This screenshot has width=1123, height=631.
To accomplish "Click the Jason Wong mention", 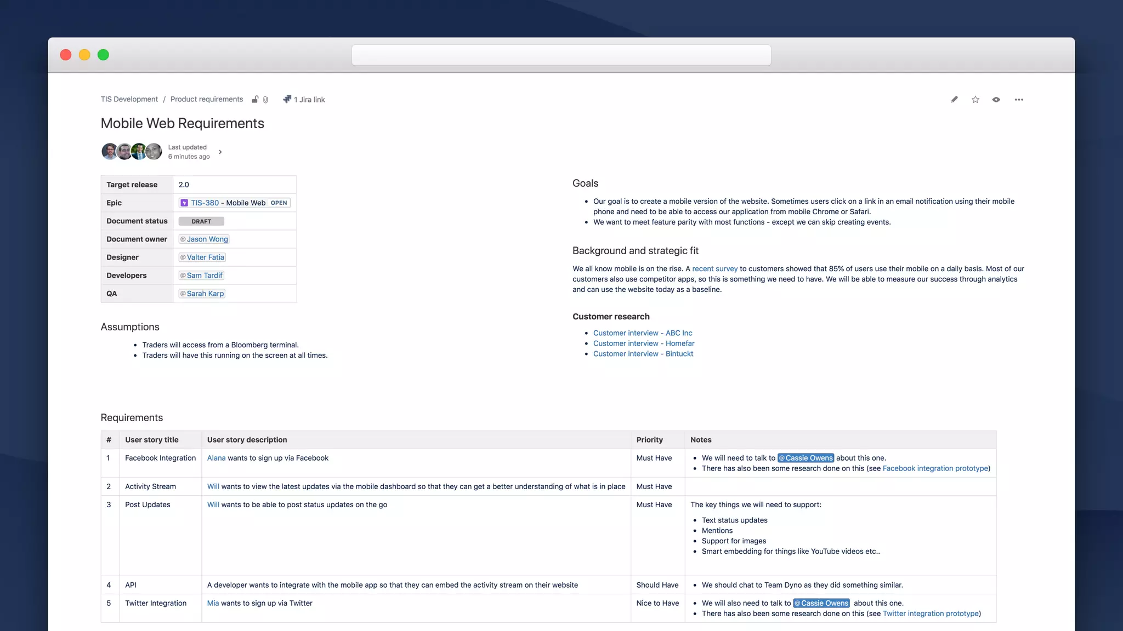I will pyautogui.click(x=204, y=239).
